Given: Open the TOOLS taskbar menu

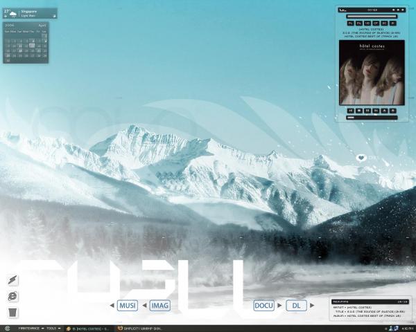Looking at the screenshot, I should coord(53,329).
